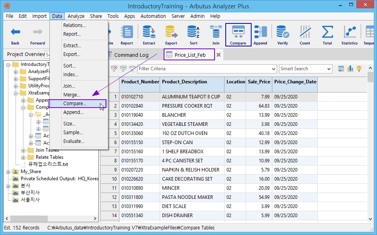The height and width of the screenshot is (235, 377).
Task: Click the Back navigation arrow
Action: click(x=15, y=32)
